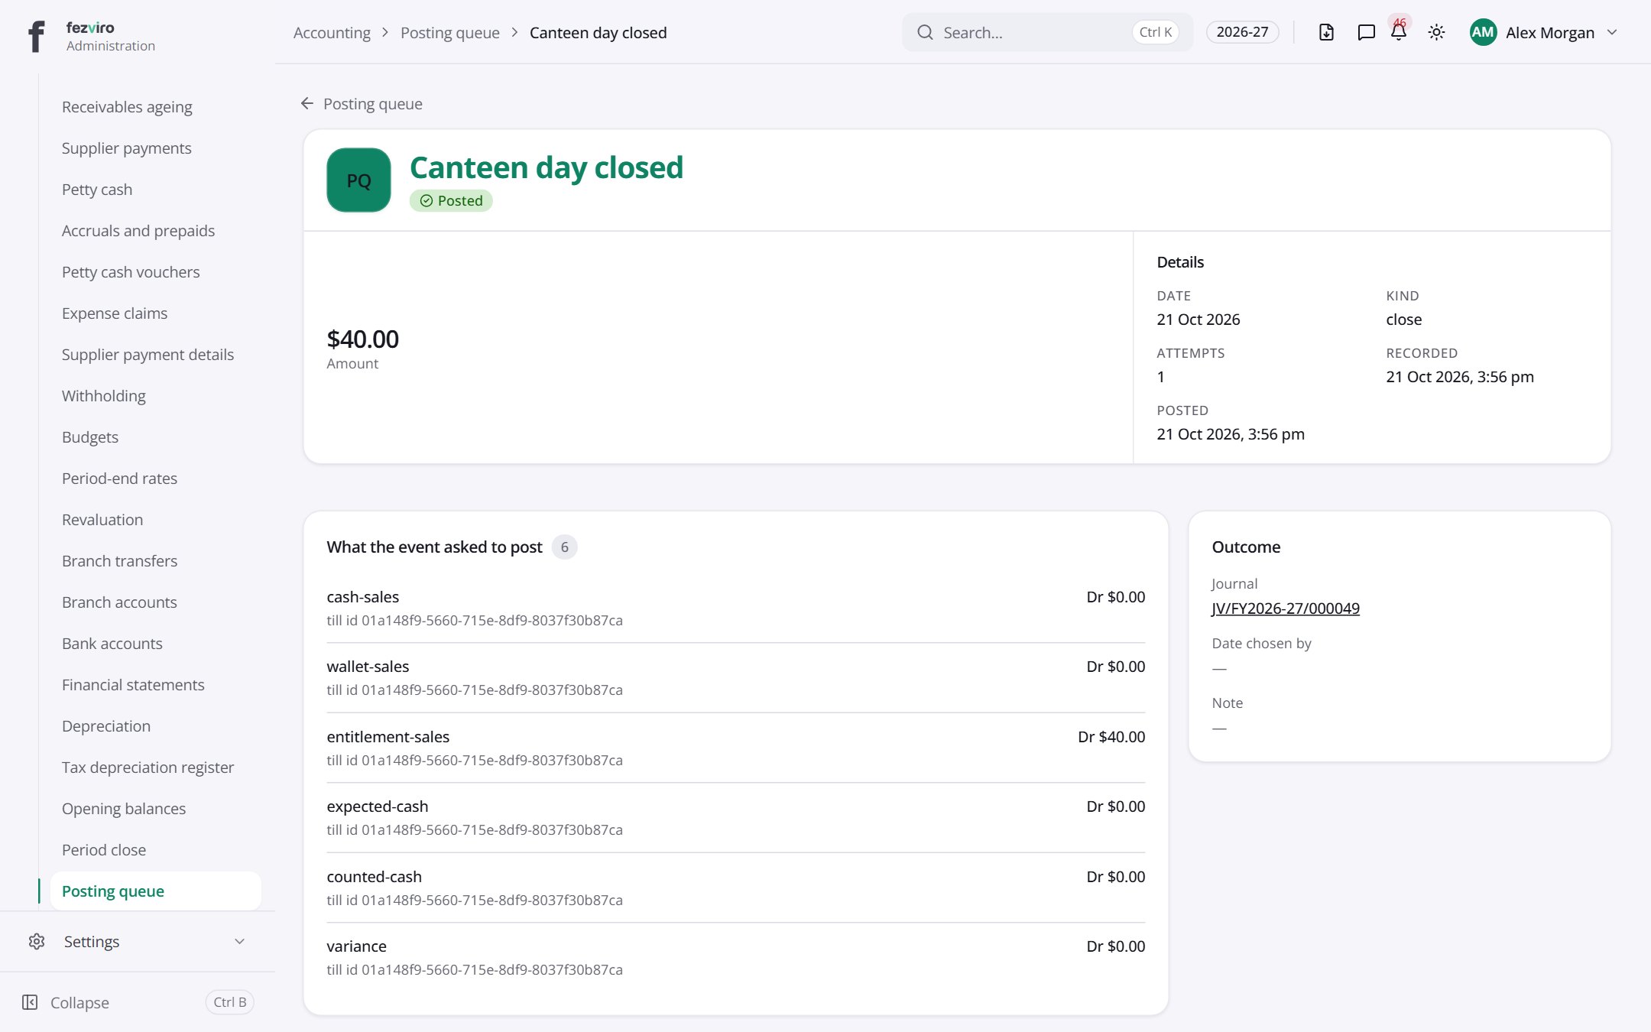
Task: Click the variance row label
Action: tap(356, 946)
